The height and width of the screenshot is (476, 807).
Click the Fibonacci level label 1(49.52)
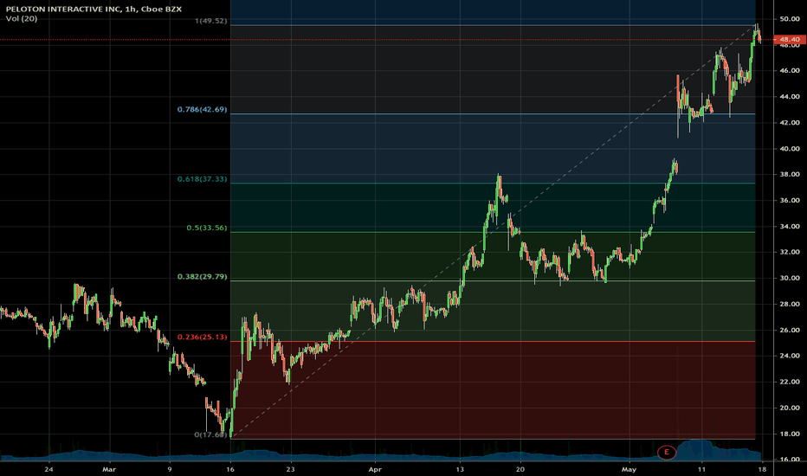click(x=210, y=21)
